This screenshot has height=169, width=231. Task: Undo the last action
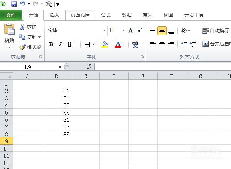pos(23,4)
